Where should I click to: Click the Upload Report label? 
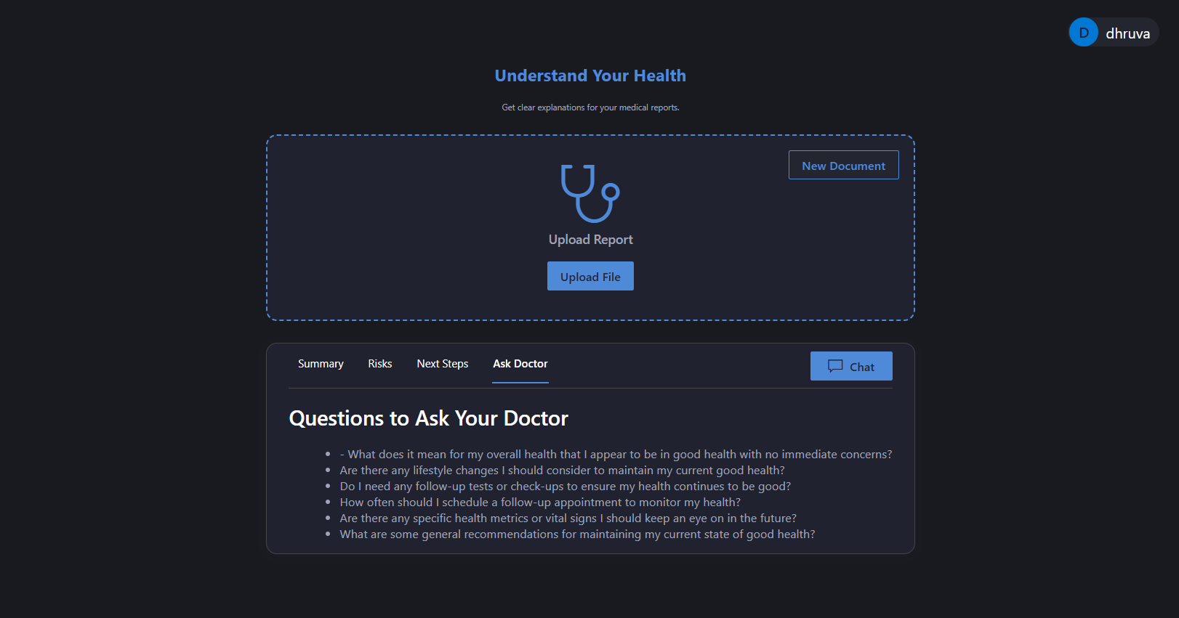(x=590, y=240)
